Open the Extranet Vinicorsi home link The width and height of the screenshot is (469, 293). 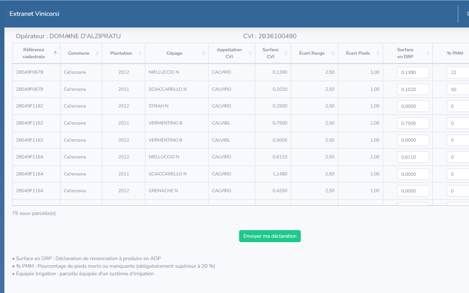tap(34, 14)
